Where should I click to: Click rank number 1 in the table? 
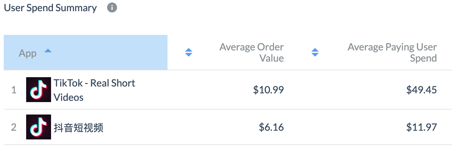point(14,90)
